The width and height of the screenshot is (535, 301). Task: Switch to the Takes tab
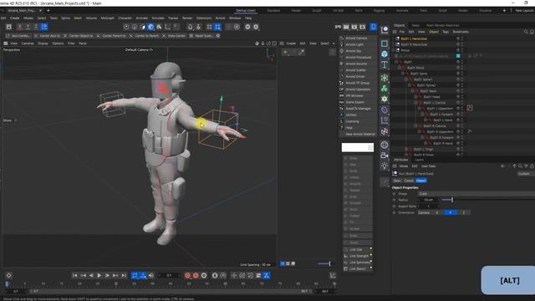pyautogui.click(x=415, y=25)
